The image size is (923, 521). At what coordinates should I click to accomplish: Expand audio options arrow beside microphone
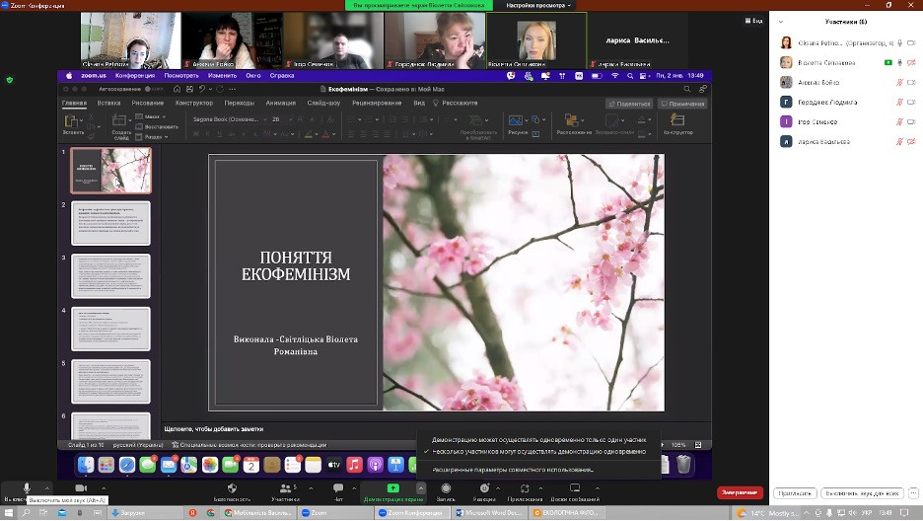point(45,488)
